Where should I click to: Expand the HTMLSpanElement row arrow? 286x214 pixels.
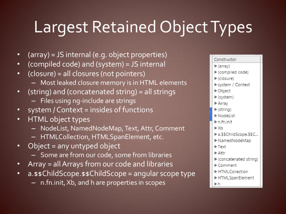click(216, 178)
